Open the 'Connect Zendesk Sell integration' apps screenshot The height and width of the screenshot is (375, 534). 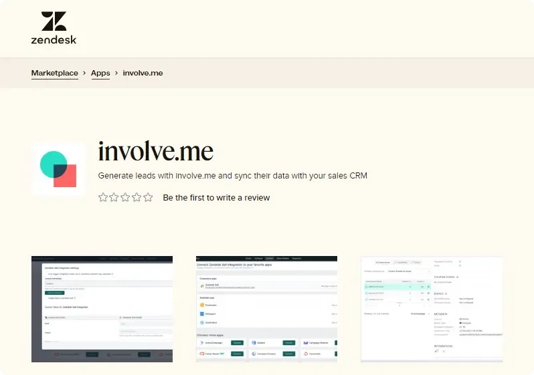point(266,309)
